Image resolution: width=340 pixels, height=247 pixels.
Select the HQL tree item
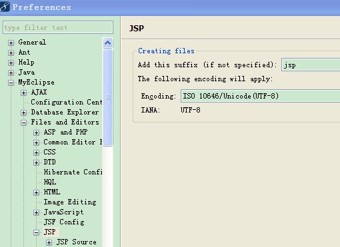[x=50, y=182]
